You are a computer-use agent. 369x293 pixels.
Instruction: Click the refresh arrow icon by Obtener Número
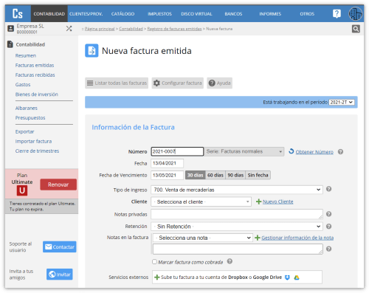(x=292, y=151)
